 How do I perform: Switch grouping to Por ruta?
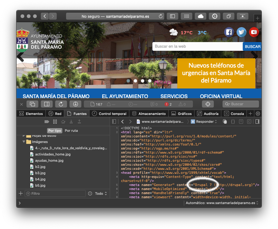click(71, 131)
